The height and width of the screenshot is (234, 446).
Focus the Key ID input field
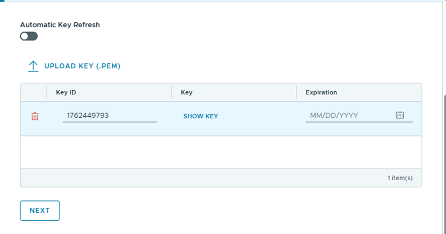109,115
